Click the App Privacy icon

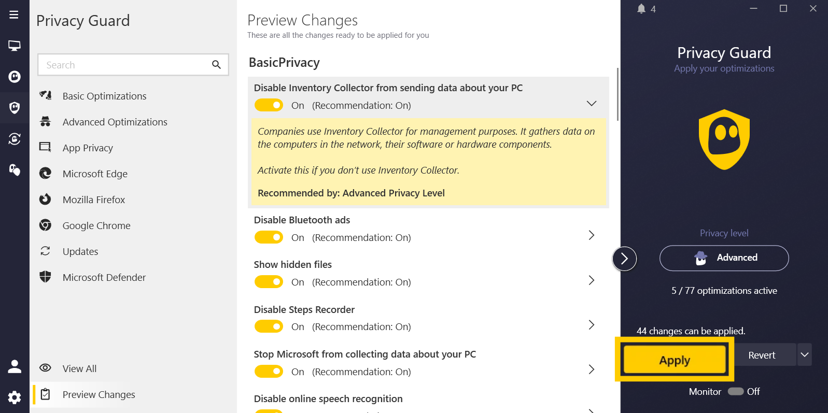coord(46,147)
